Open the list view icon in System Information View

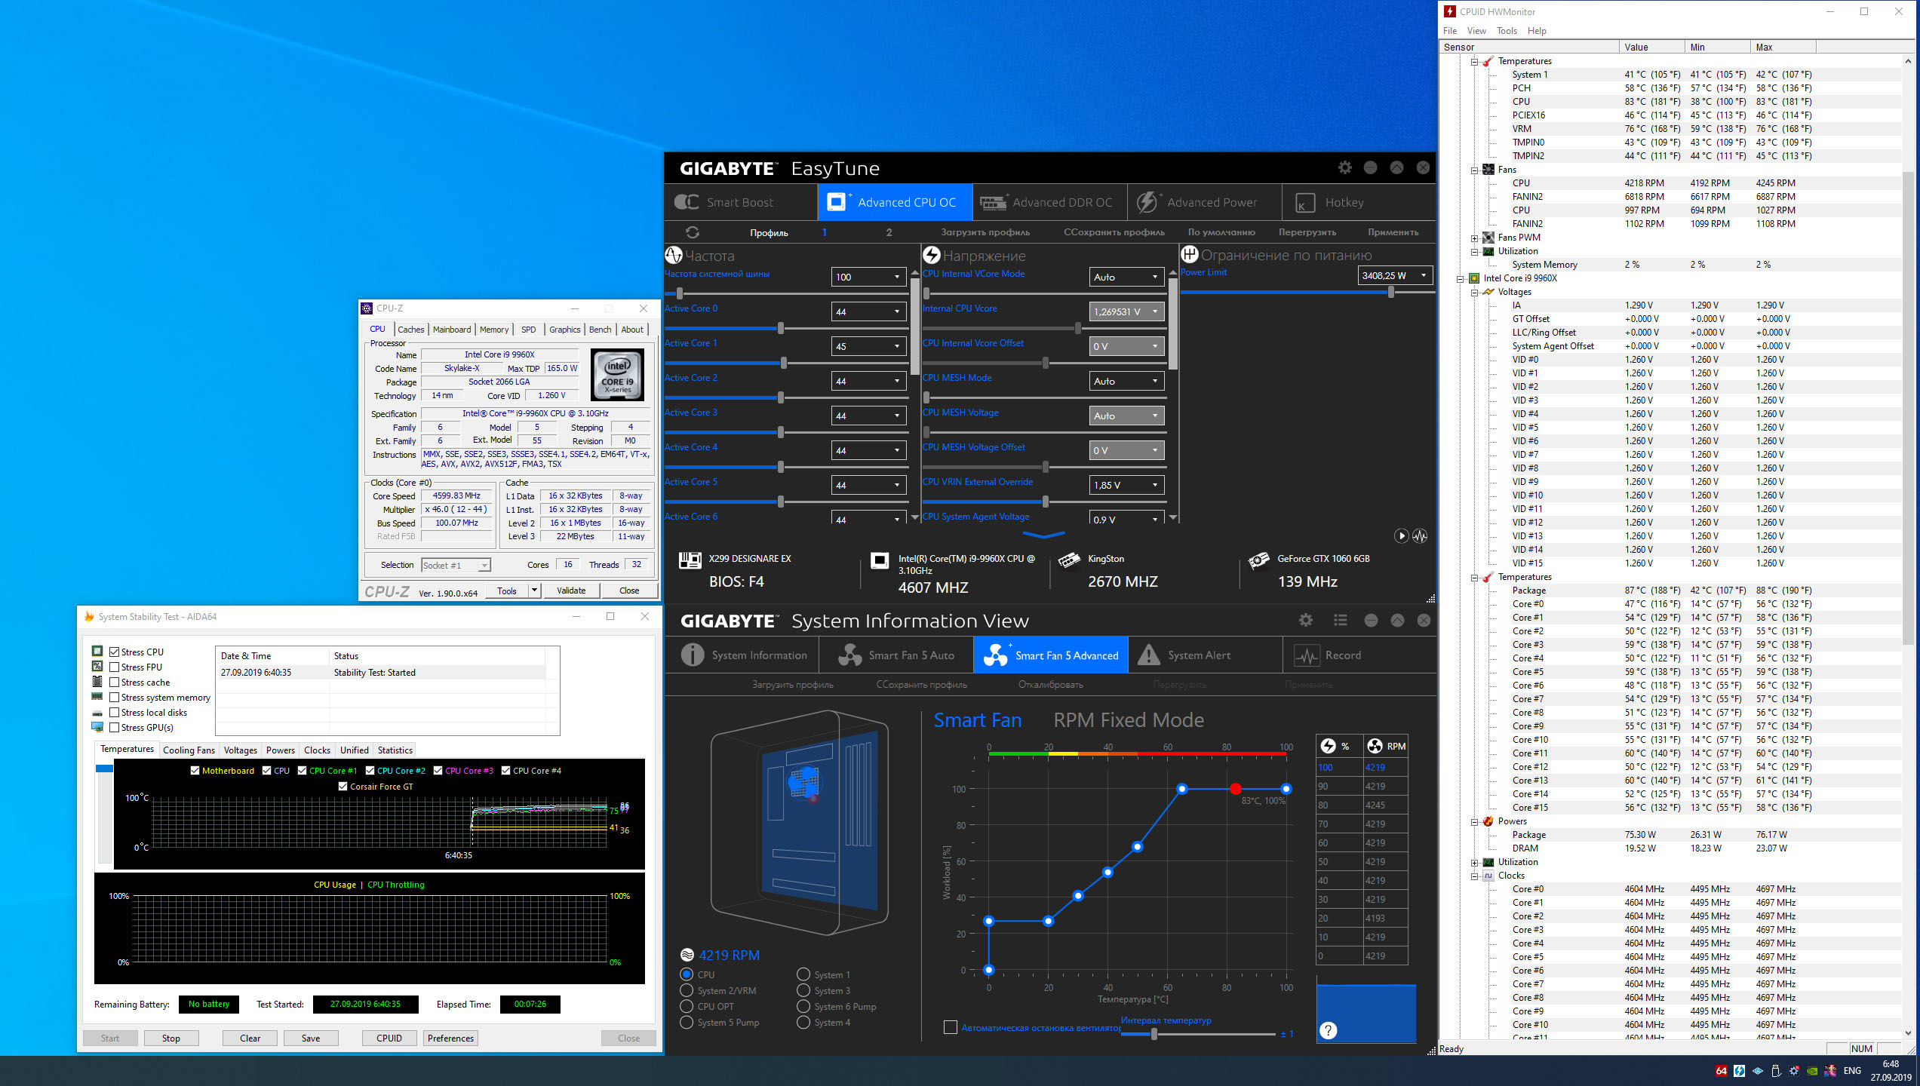pyautogui.click(x=1340, y=620)
